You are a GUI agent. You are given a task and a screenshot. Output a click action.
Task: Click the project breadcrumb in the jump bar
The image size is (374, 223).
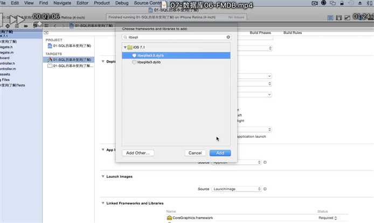click(x=92, y=25)
